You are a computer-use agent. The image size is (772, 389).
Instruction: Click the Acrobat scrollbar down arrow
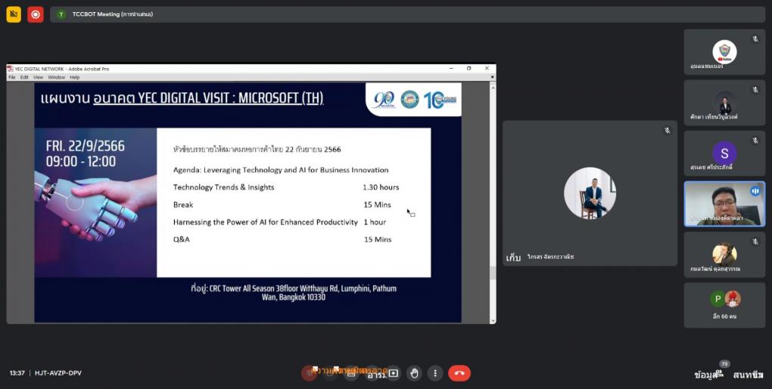(493, 320)
